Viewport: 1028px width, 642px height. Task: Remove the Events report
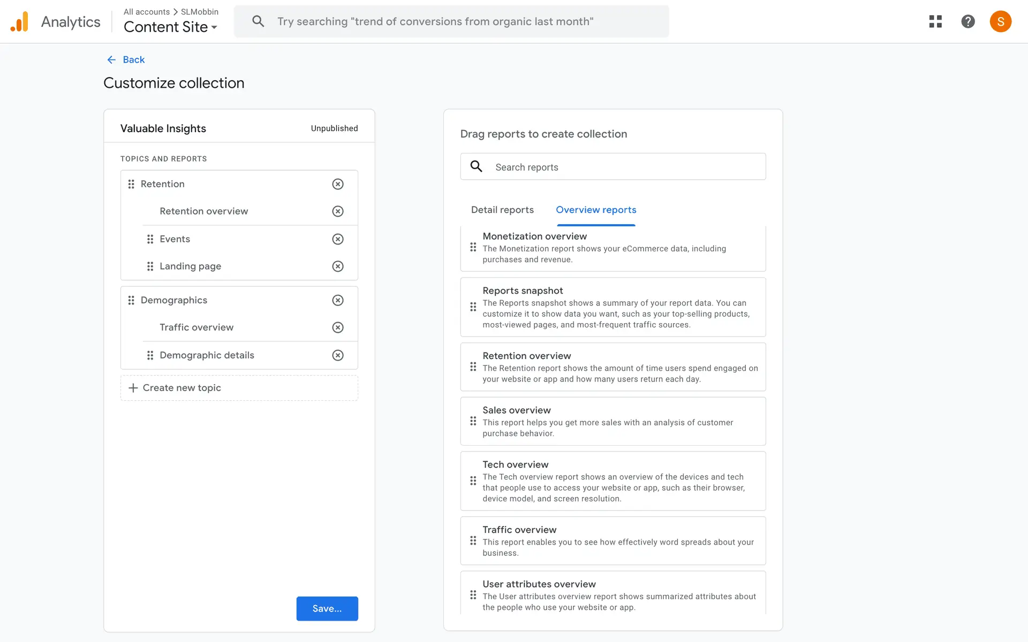pyautogui.click(x=337, y=239)
